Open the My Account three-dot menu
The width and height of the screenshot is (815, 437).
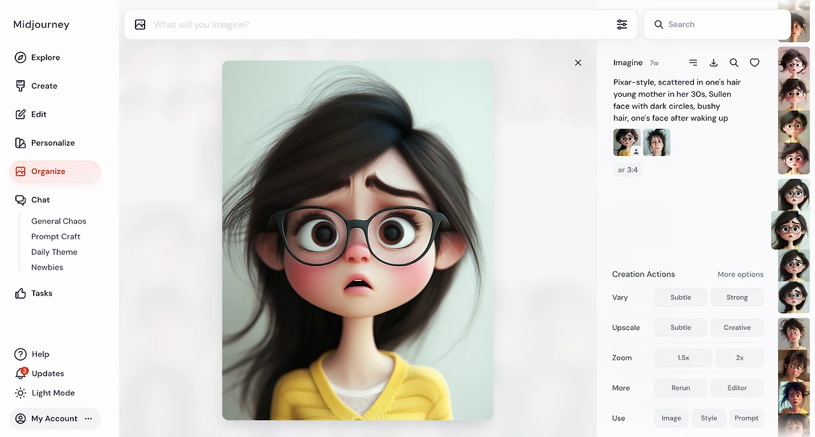(89, 419)
